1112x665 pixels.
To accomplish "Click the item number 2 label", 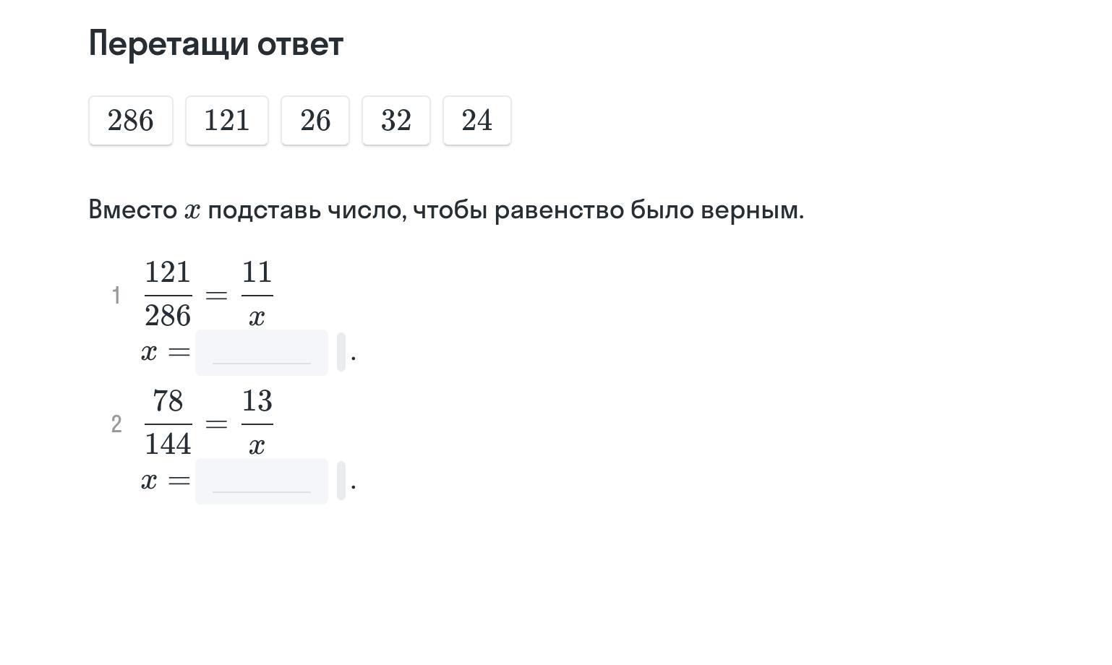I will tap(116, 424).
